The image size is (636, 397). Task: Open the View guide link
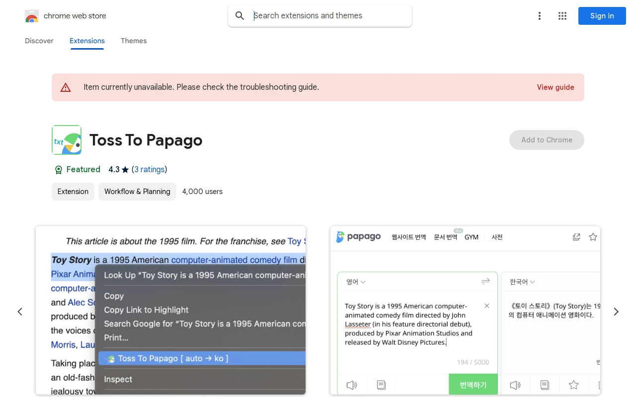[556, 87]
